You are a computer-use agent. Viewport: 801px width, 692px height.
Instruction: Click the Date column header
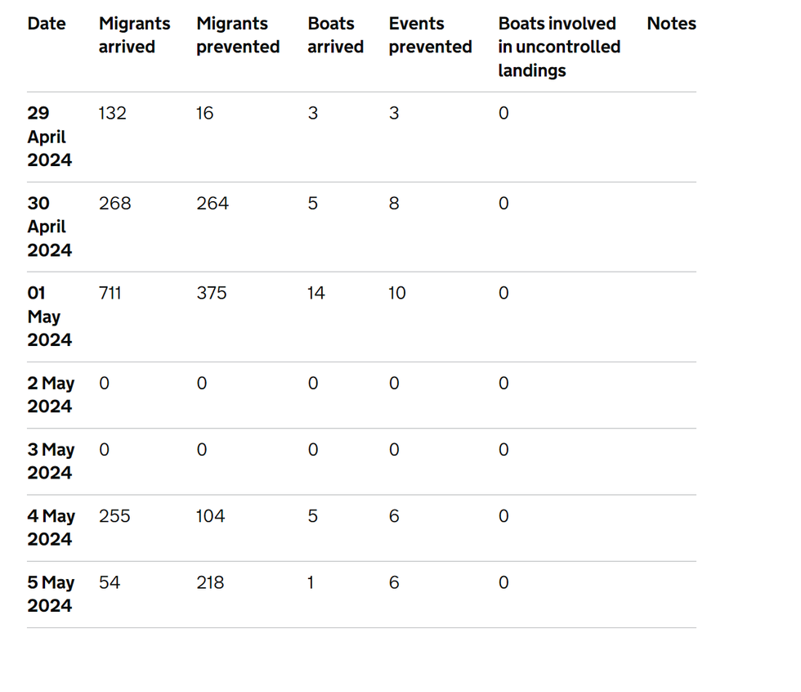(47, 24)
